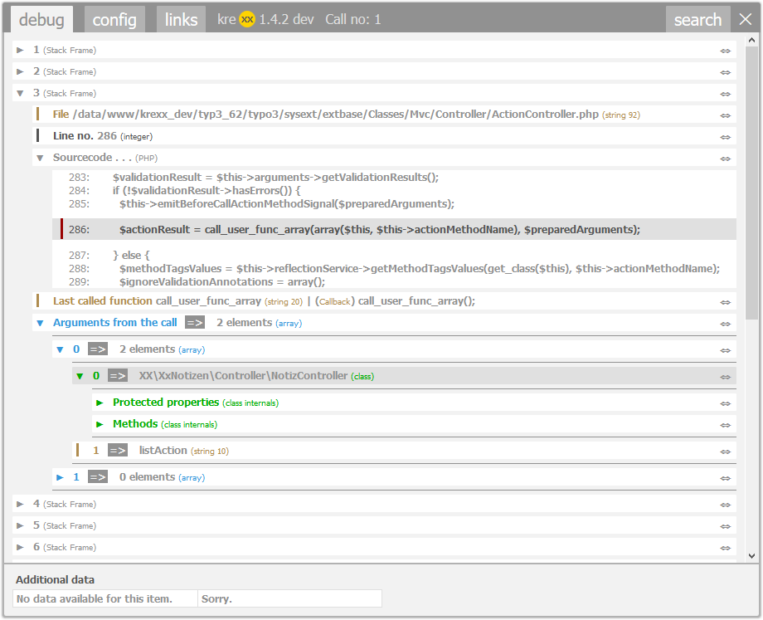Viewport: 763px width, 620px height.
Task: Click source line 288 methodTagsValues
Action: coord(420,268)
